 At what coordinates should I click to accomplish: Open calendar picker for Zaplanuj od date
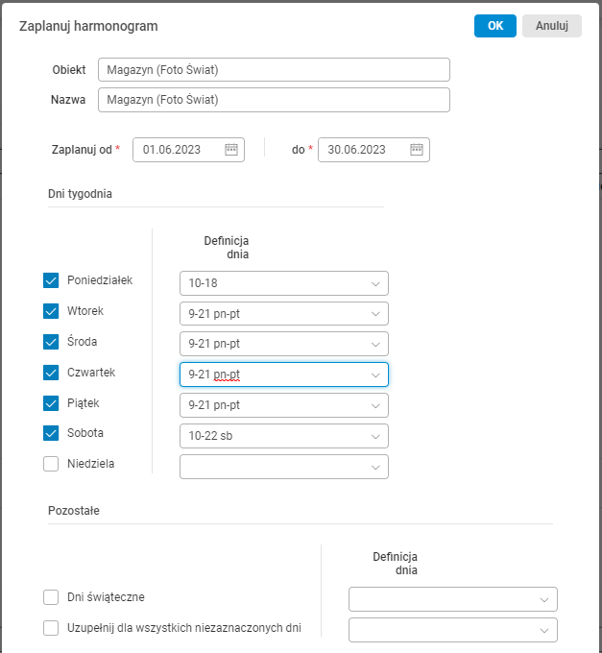coord(231,150)
